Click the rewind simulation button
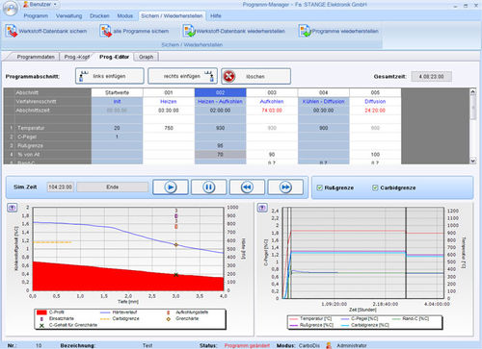This screenshot has width=482, height=349. [247, 187]
